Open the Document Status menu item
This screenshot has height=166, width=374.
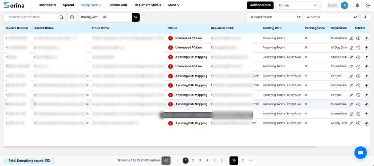pyautogui.click(x=148, y=5)
